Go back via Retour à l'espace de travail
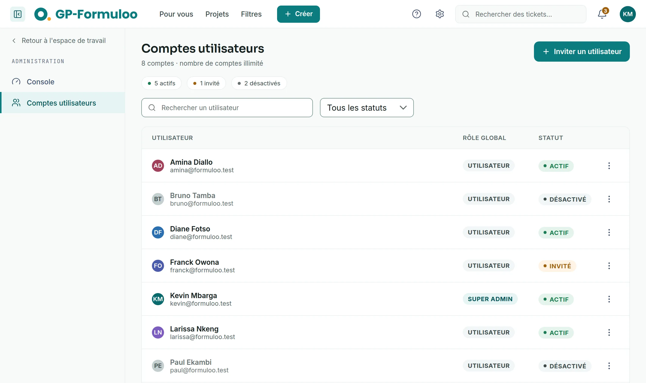646x383 pixels. (59, 40)
